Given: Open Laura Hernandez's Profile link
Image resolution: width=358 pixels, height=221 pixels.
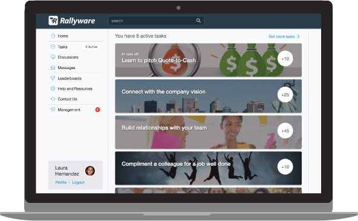Looking at the screenshot, I should point(60,182).
